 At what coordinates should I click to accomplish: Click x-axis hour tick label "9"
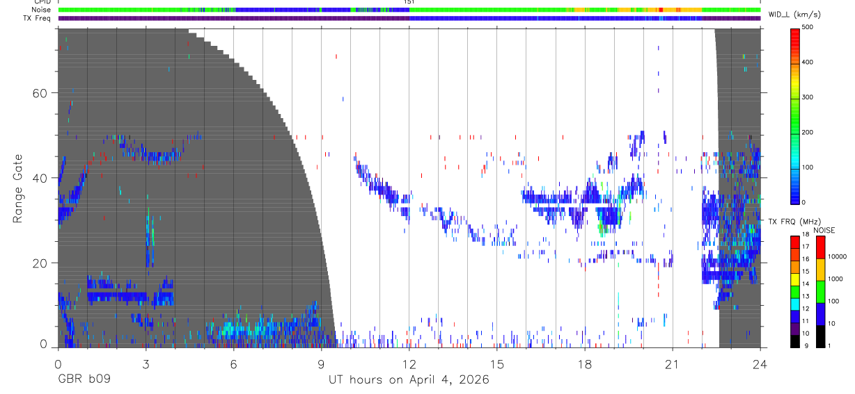point(321,363)
